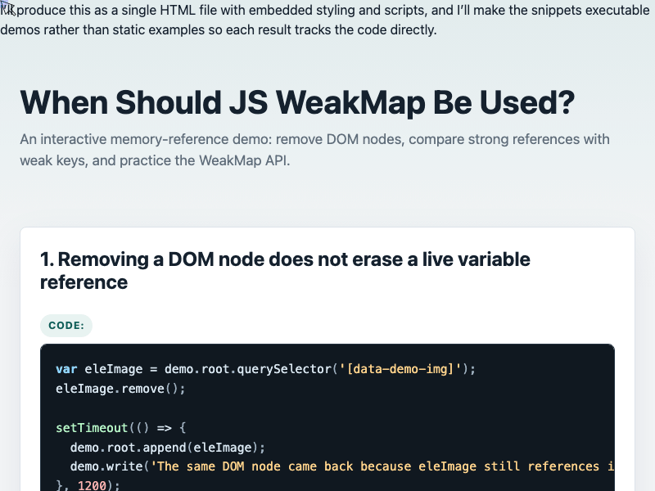Click the 'setTimeout' function name in code

92,428
